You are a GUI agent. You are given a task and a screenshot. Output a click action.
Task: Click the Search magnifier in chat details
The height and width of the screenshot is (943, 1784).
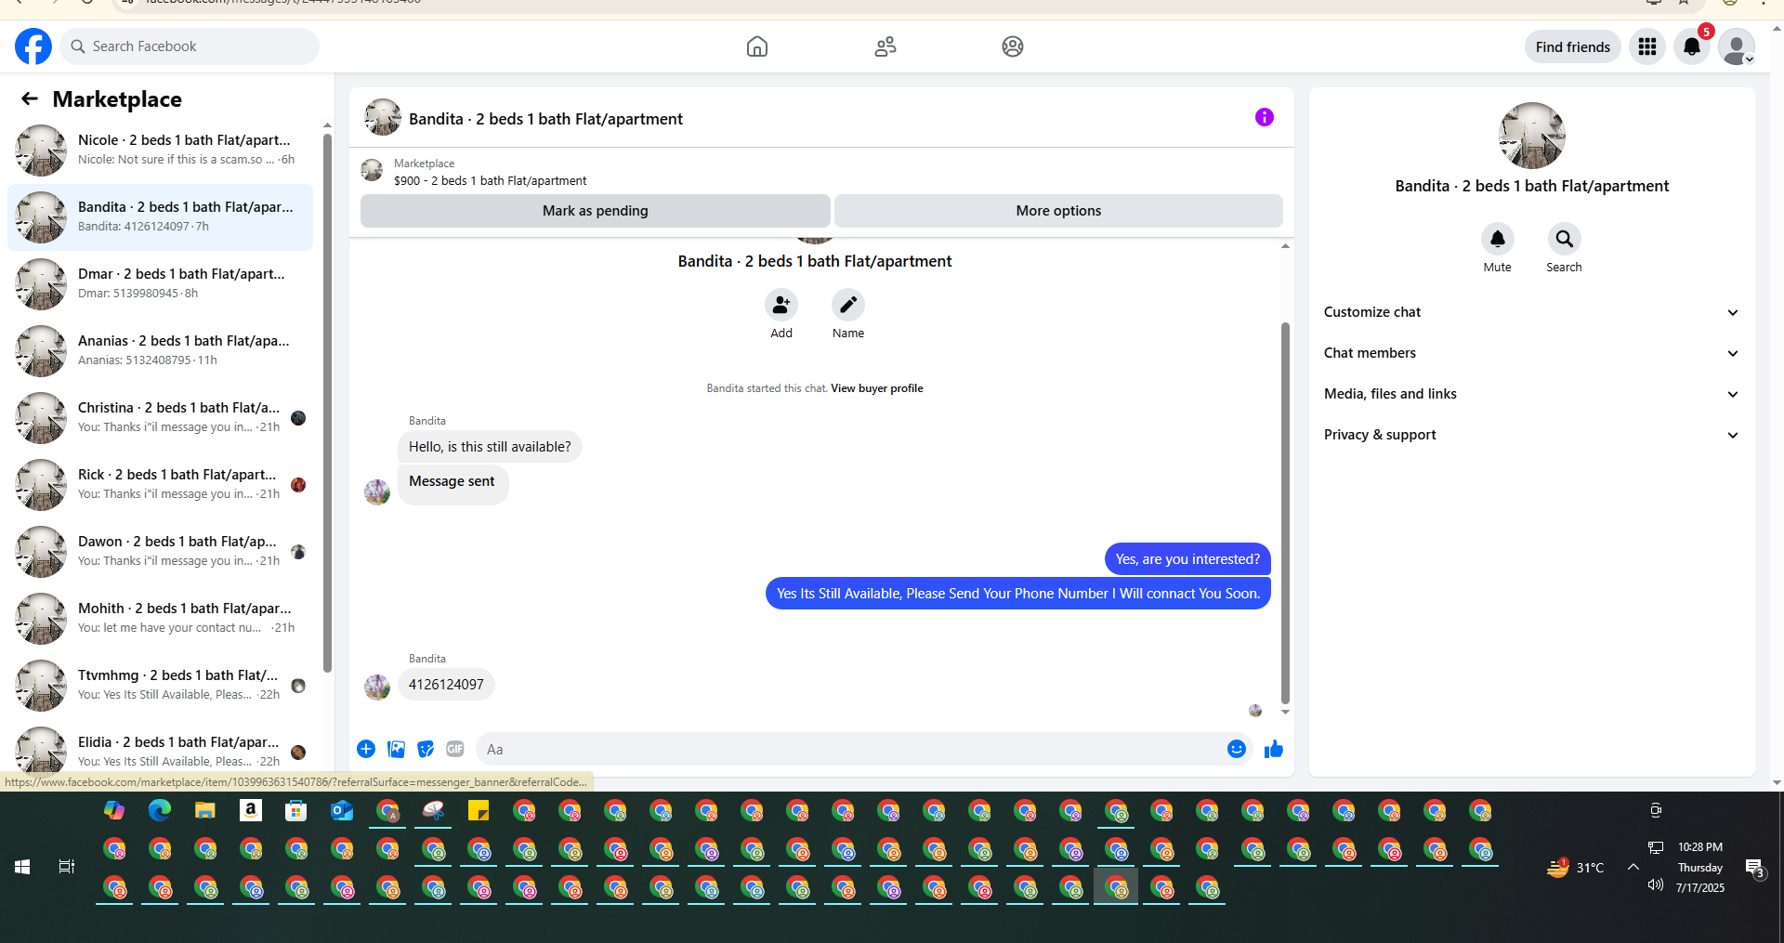click(x=1565, y=239)
